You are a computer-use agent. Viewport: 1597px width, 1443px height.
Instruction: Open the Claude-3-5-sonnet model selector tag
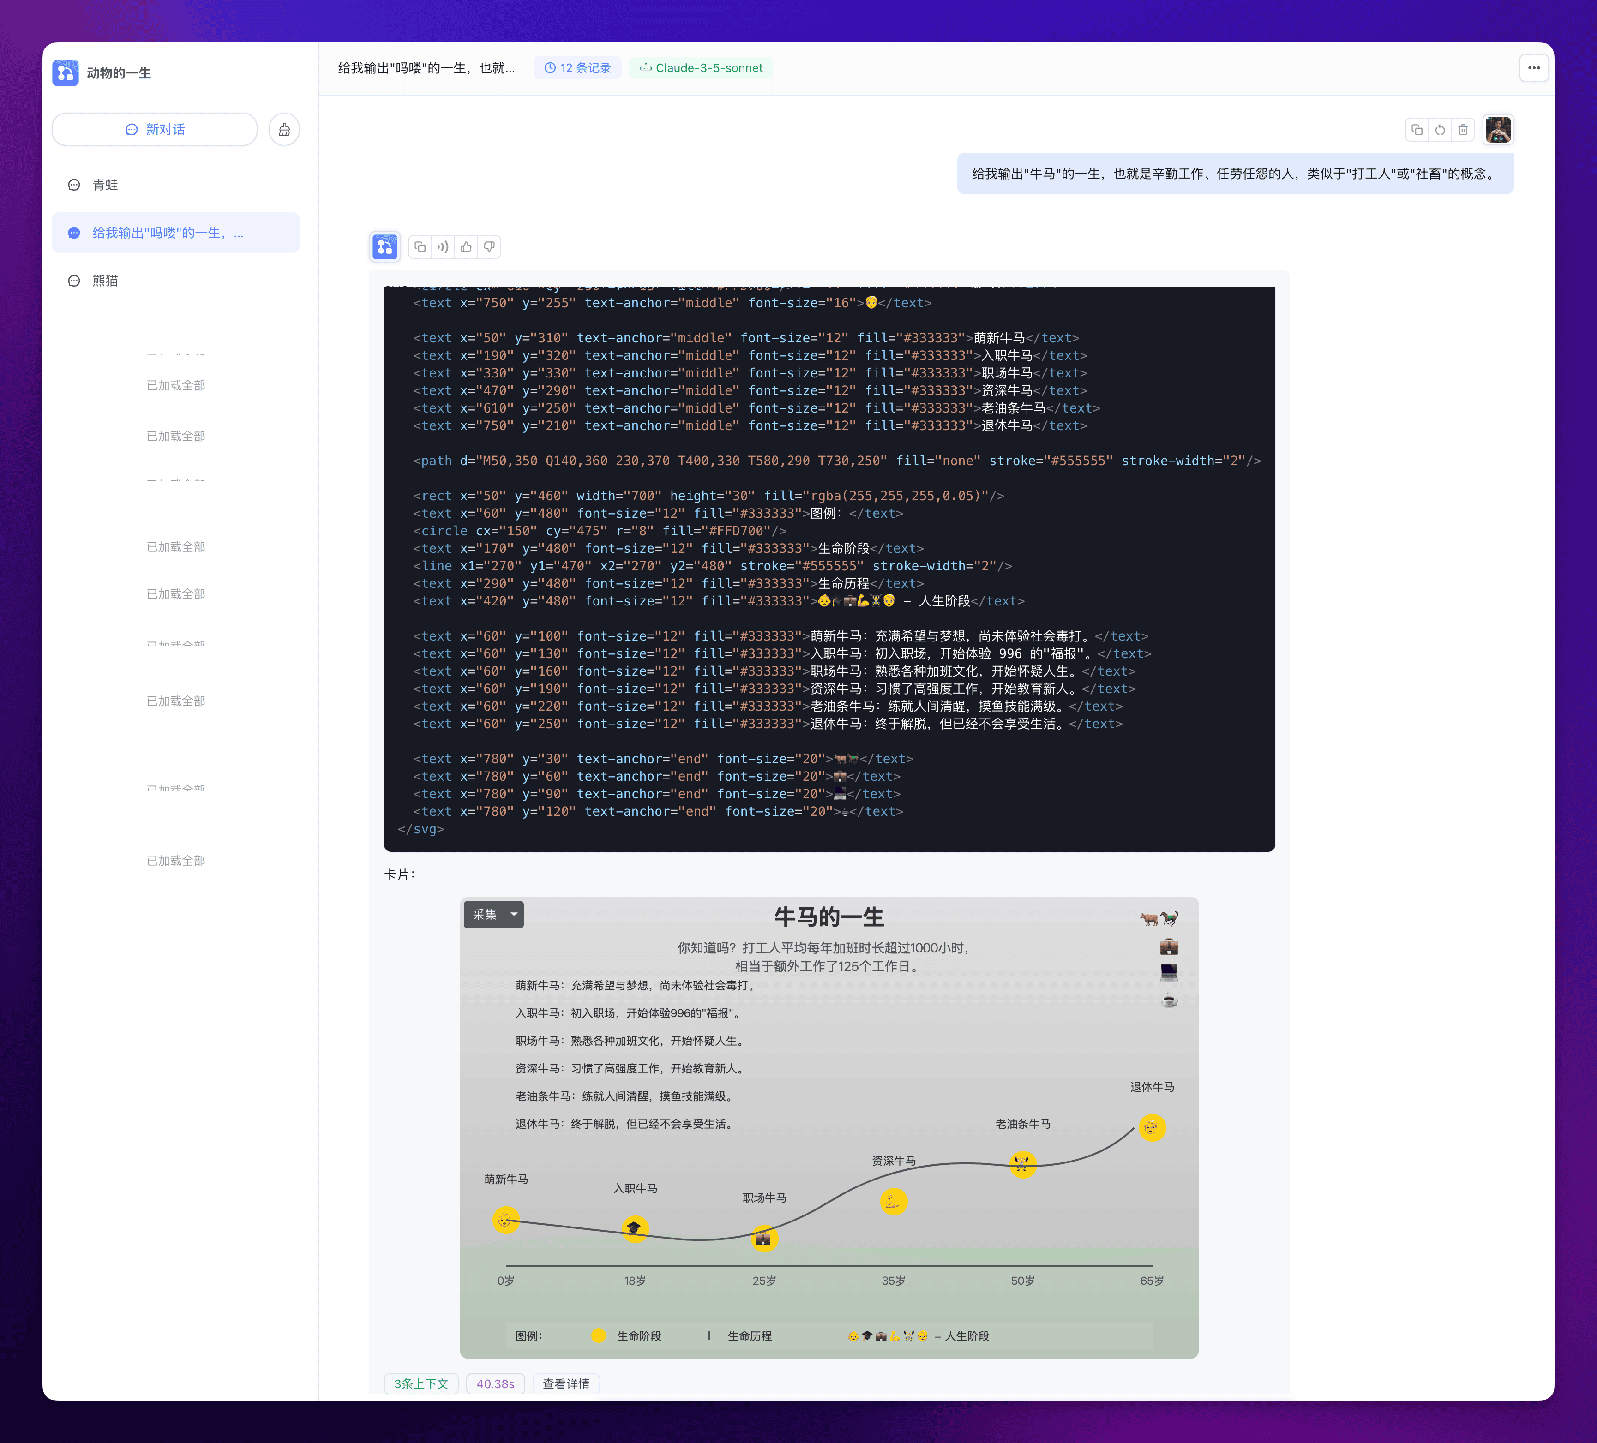tap(700, 68)
